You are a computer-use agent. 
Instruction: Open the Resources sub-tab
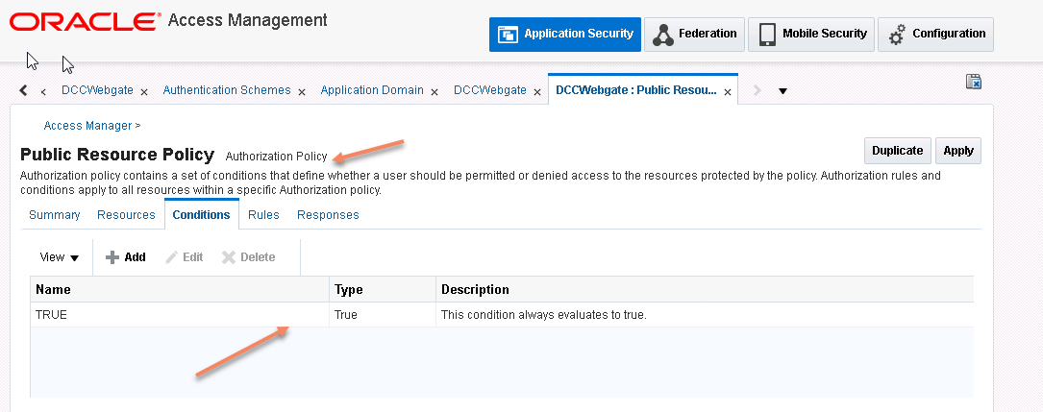tap(126, 214)
